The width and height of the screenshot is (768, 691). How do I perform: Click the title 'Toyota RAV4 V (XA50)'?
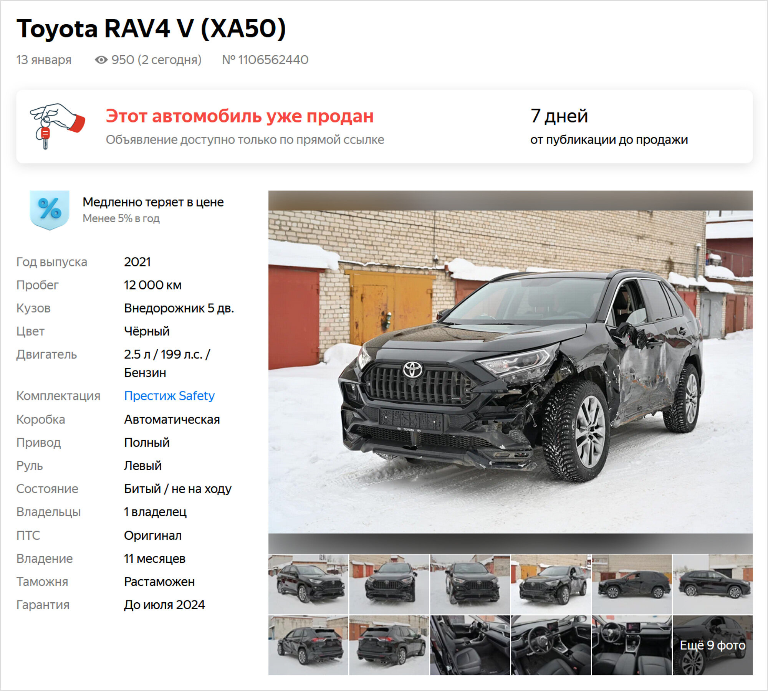click(x=151, y=29)
